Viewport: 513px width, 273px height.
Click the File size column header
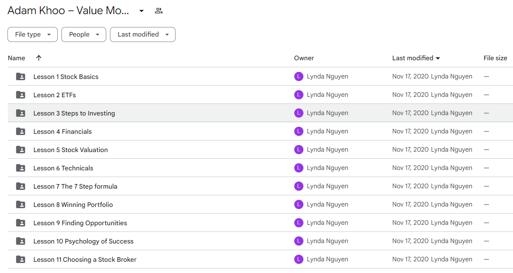point(495,58)
